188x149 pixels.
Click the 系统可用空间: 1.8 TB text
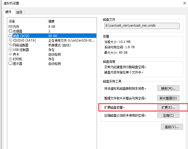pos(120,47)
